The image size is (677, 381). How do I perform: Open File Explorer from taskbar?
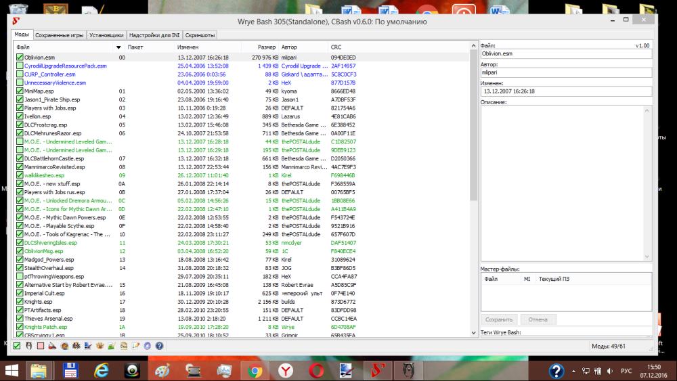tap(39, 371)
